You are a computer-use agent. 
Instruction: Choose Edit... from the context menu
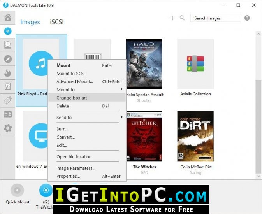[87, 145]
